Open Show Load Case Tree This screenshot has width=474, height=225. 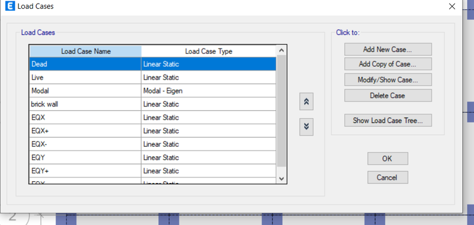click(388, 121)
